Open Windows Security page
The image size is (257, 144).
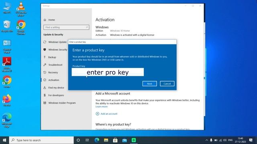point(58,50)
